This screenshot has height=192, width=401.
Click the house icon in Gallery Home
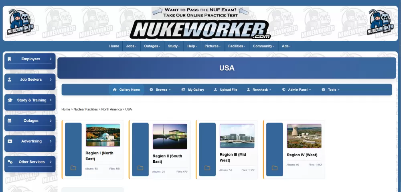click(x=115, y=90)
